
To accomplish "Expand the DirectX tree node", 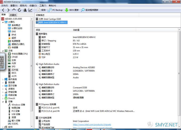I will click(x=3, y=98).
